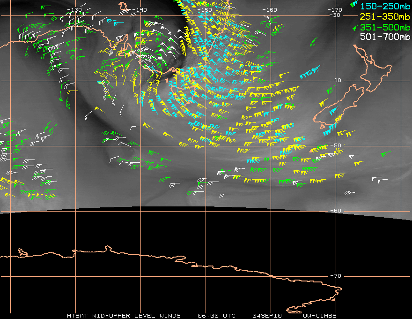Click the 150-250mb legend label
The image size is (412, 319).
click(x=385, y=6)
